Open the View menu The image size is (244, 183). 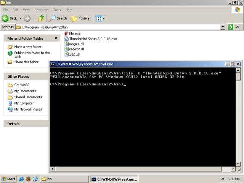[26, 10]
